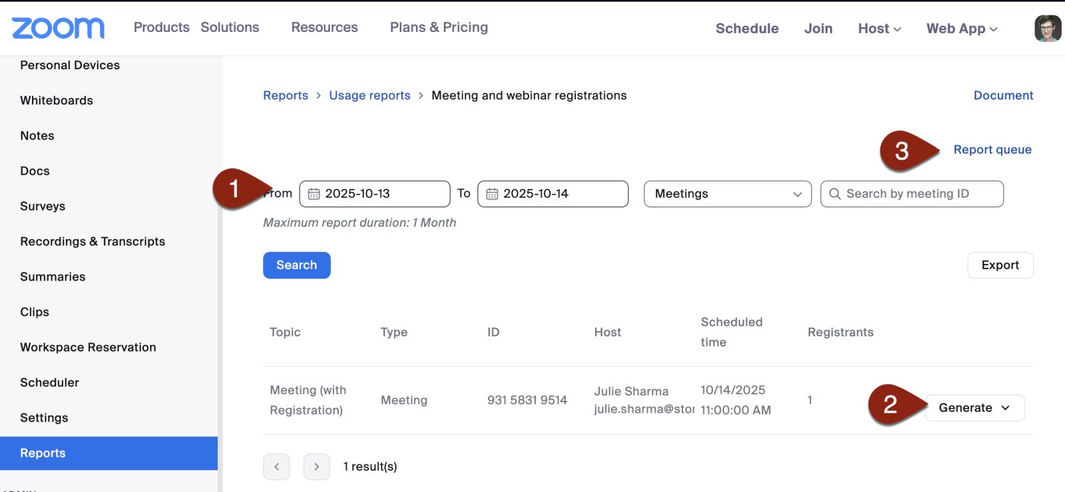Screen dimensions: 1065x492
Task: Open the Plans & Pricing menu item
Action: coord(439,27)
